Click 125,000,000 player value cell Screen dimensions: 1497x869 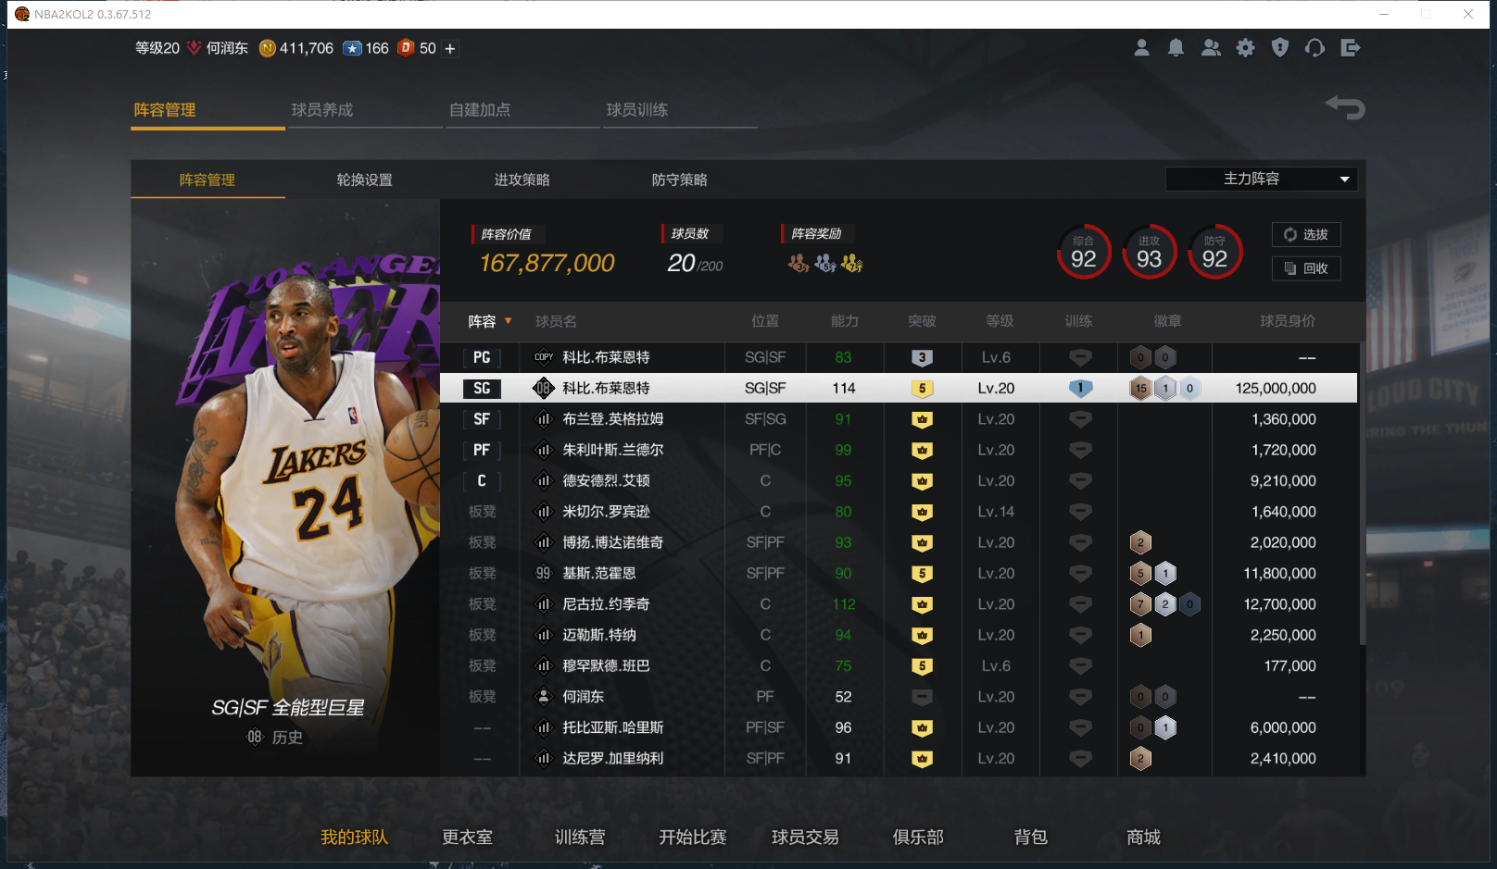(x=1276, y=389)
